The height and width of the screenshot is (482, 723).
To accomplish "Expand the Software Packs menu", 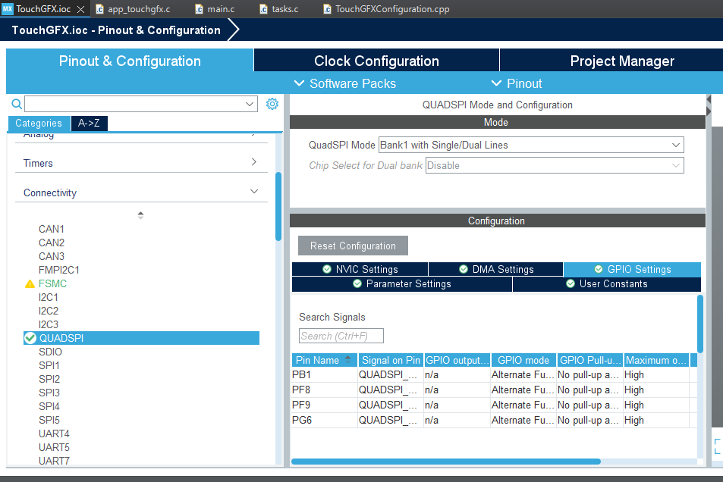I will pyautogui.click(x=344, y=83).
